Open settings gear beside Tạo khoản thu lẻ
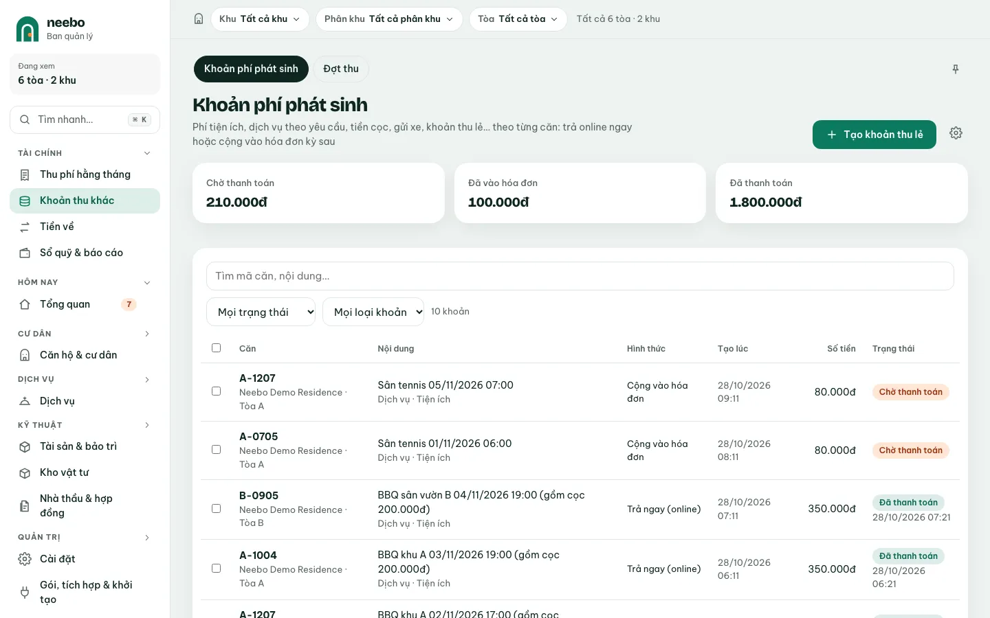 [956, 133]
